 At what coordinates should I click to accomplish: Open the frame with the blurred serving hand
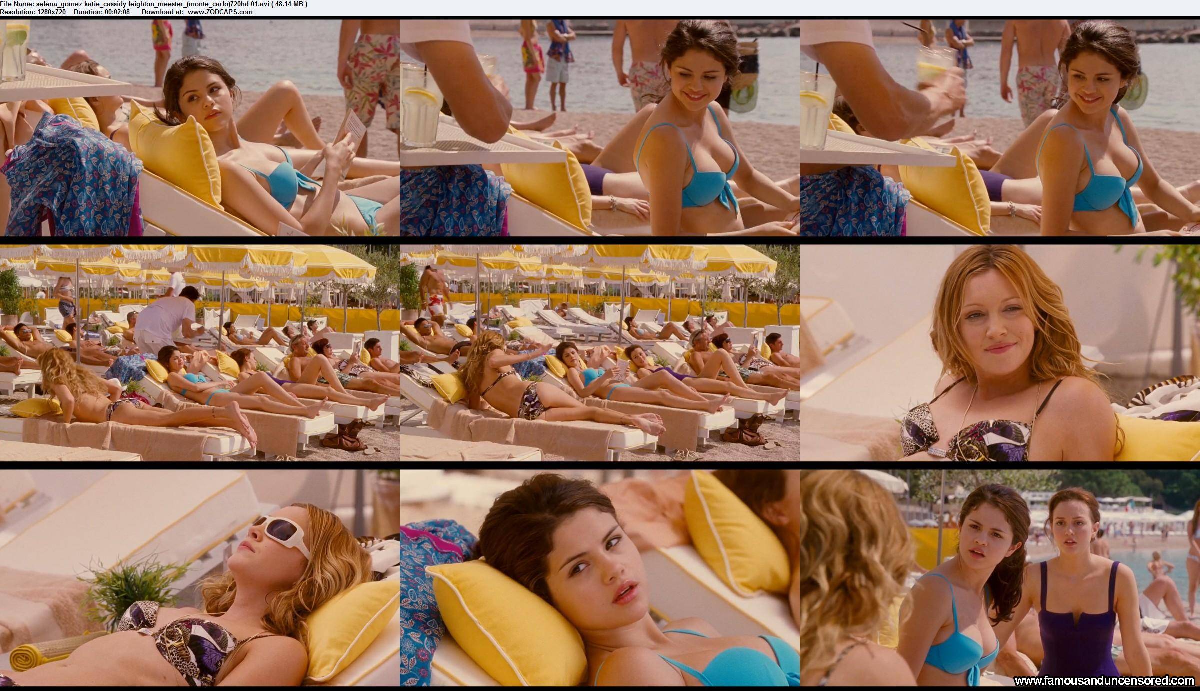[1000, 128]
